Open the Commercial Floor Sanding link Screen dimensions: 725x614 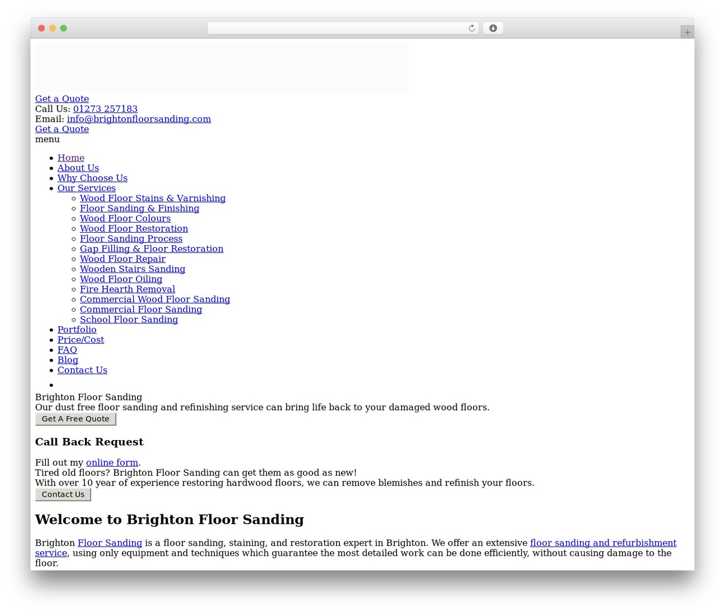click(141, 310)
